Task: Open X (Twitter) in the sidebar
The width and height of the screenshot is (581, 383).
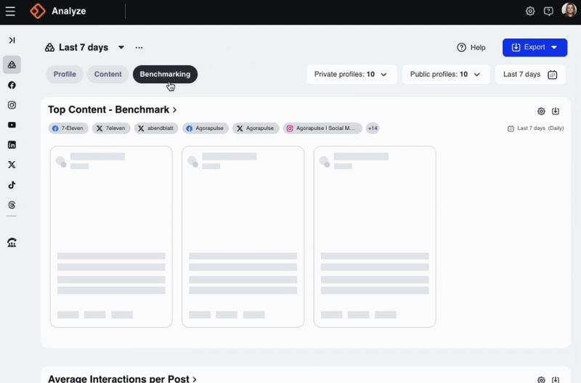Action: 12,165
